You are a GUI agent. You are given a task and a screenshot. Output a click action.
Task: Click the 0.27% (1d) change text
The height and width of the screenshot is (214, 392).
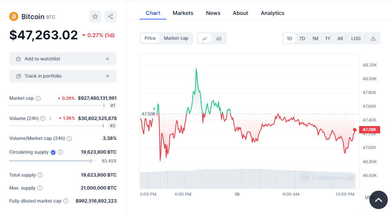click(x=101, y=35)
